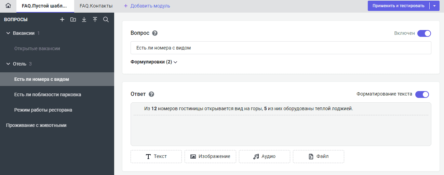Collapse the Отель group
Screen dimensions: 444x175
pyautogui.click(x=8, y=64)
